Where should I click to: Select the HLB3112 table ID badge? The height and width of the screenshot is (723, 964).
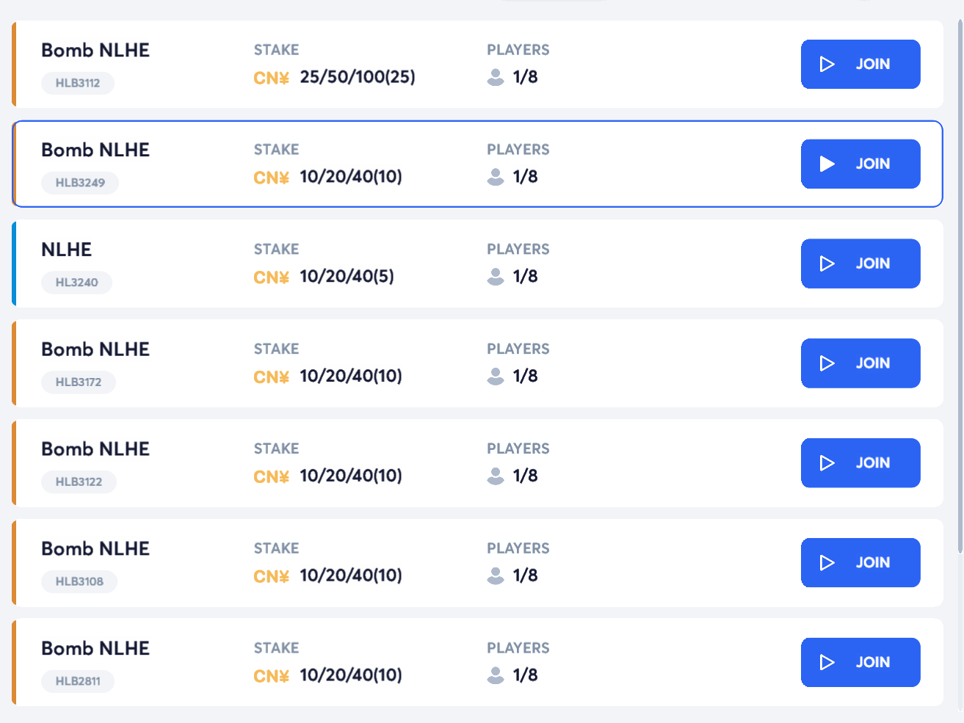pyautogui.click(x=78, y=83)
